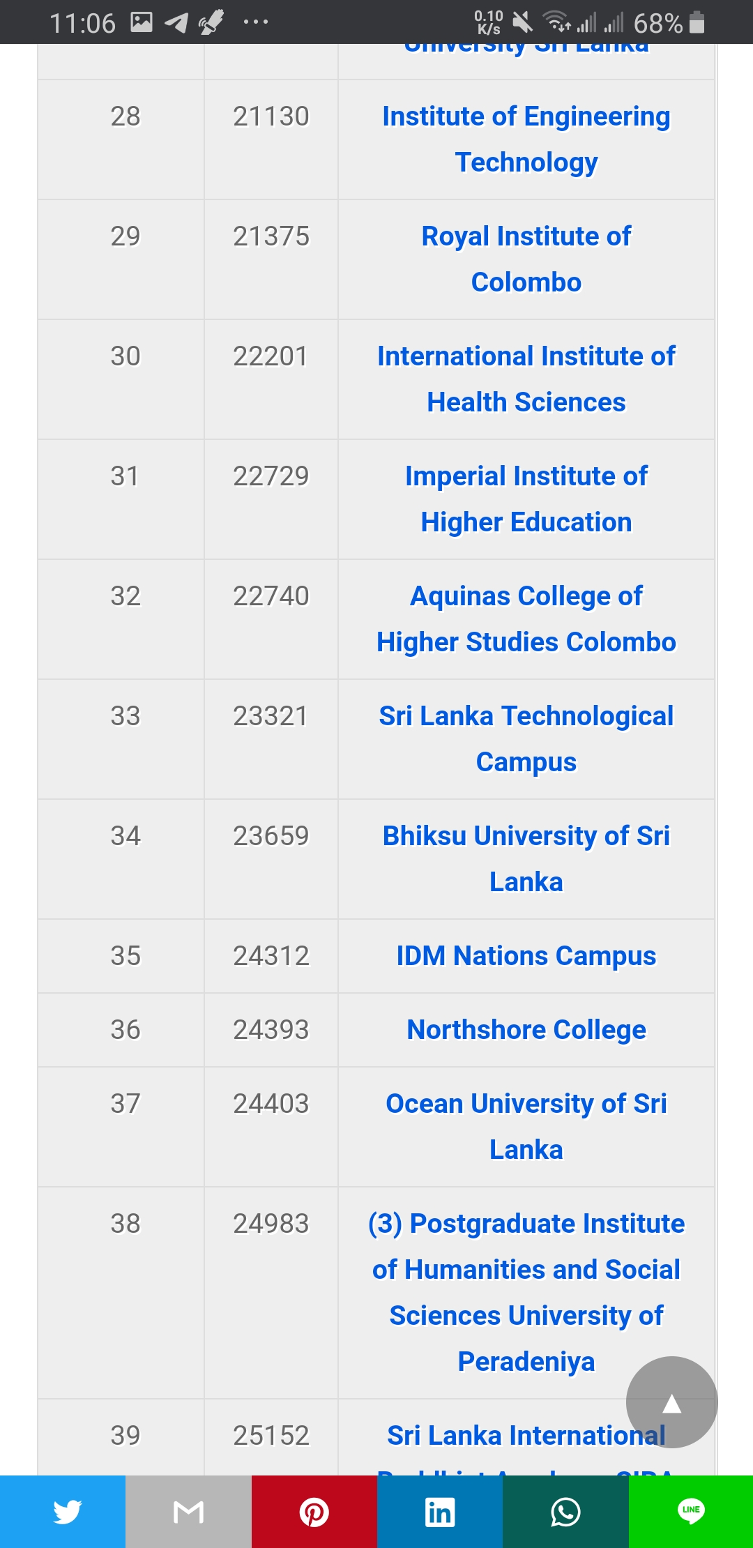Open the Northshore College link
The image size is (753, 1548).
526,1030
